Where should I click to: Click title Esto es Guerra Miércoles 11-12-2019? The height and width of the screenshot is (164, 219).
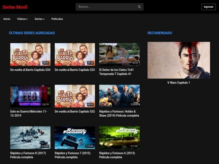point(28,113)
